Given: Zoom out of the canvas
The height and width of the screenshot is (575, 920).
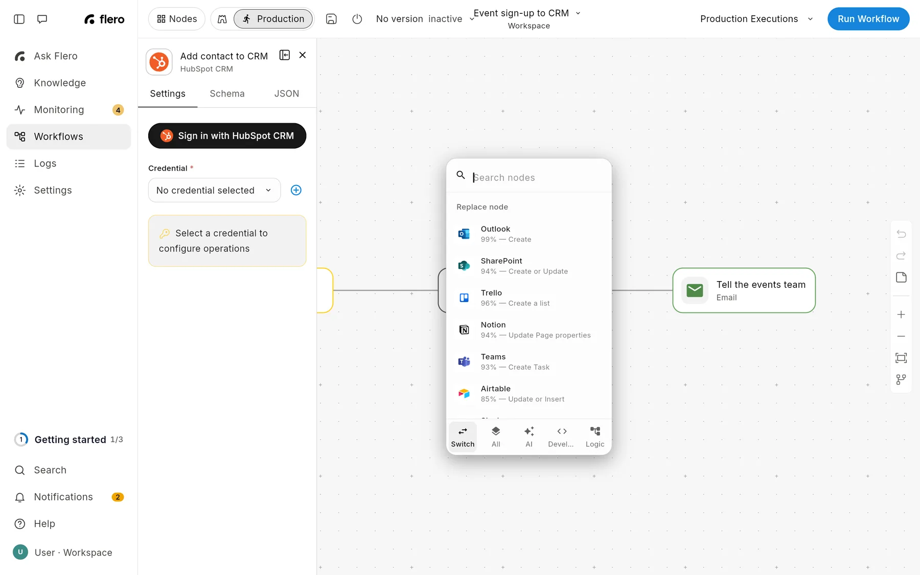Looking at the screenshot, I should (901, 336).
